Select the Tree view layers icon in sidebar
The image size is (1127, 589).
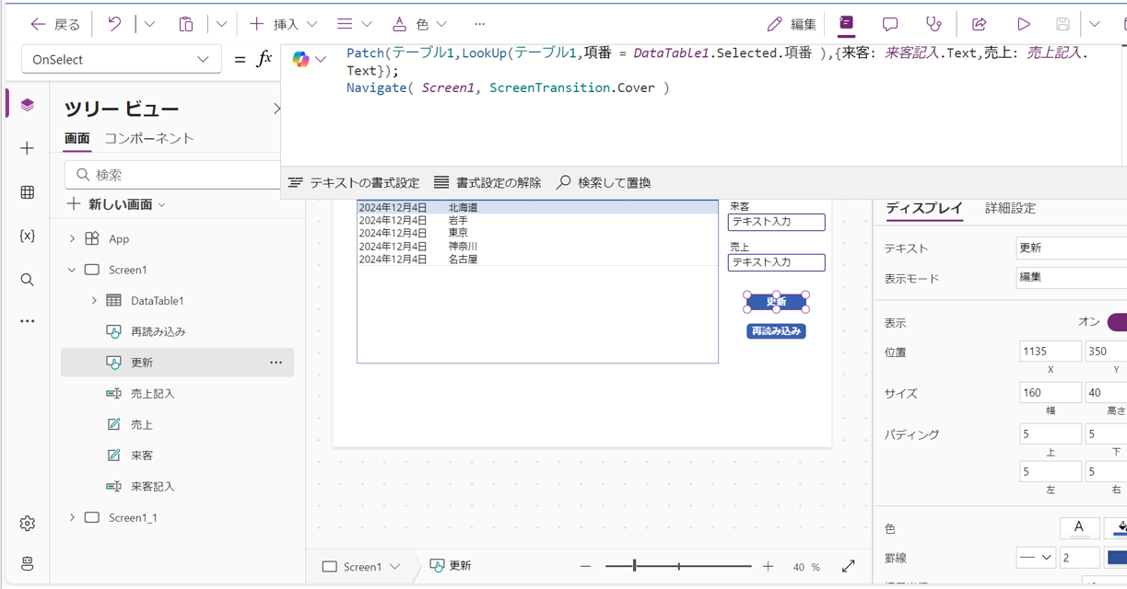point(27,105)
